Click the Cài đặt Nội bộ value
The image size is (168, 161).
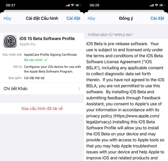coord(34,78)
